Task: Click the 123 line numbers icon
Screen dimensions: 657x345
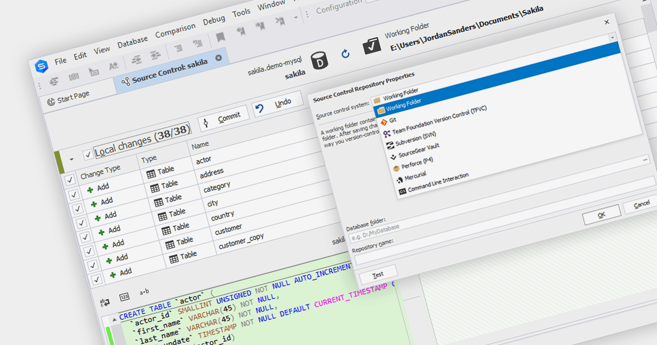Action: click(x=124, y=296)
